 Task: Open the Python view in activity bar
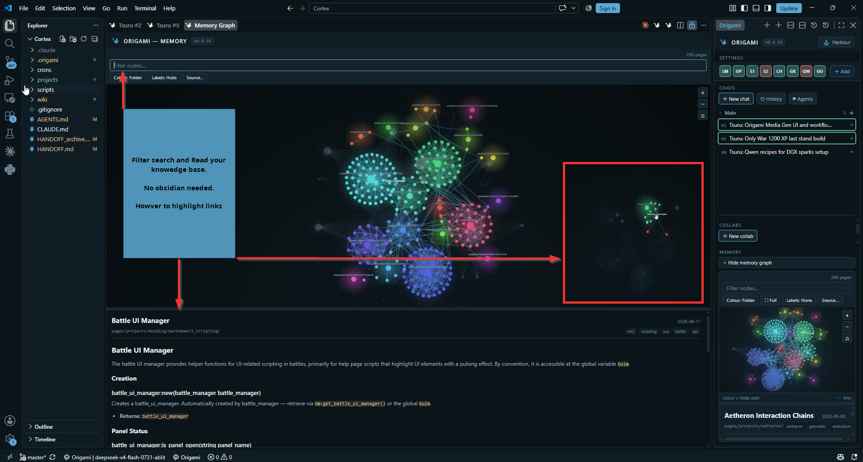pyautogui.click(x=9, y=170)
